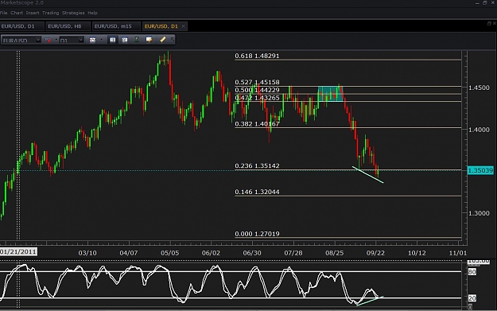Select the white trend line under price candles
Image resolution: width=497 pixels, height=311 pixels.
(x=367, y=175)
